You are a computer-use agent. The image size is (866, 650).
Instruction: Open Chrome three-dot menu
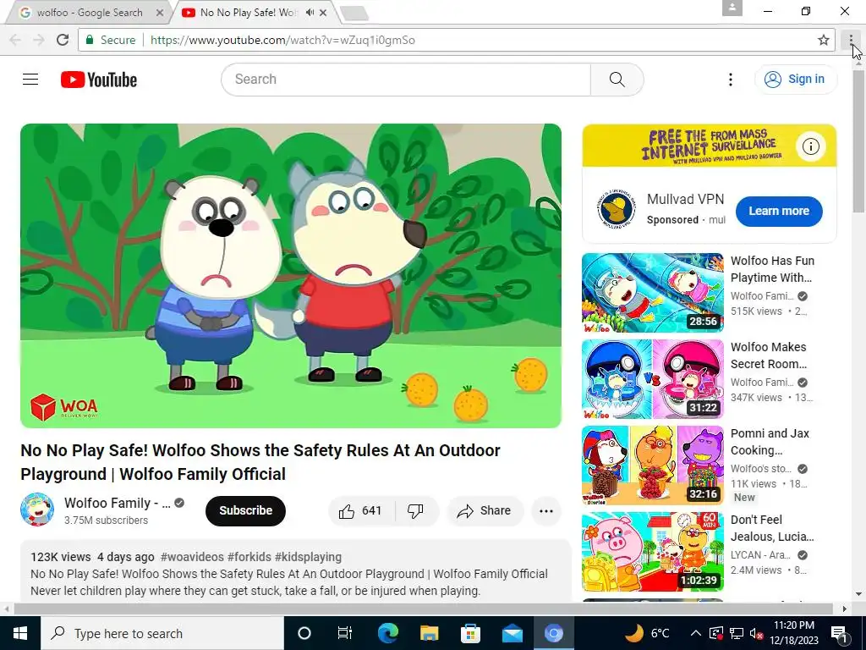coord(851,40)
